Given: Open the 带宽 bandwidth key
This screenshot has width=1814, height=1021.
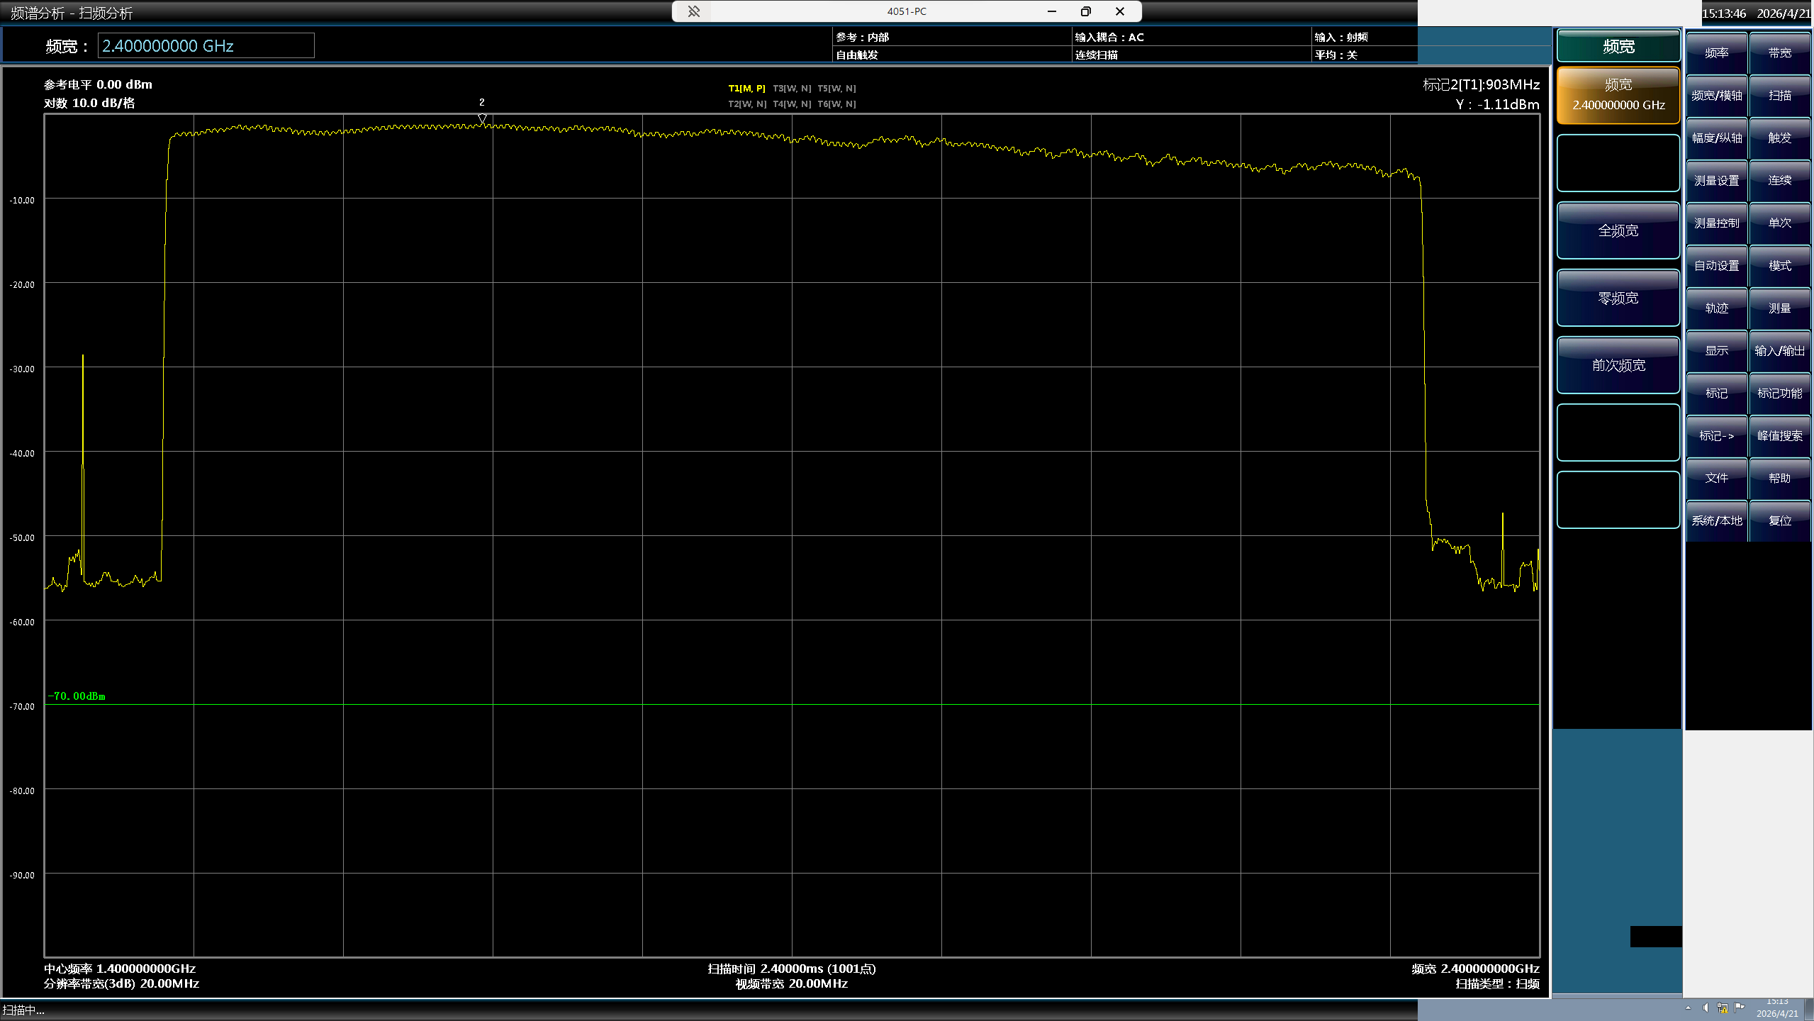Looking at the screenshot, I should [x=1779, y=53].
